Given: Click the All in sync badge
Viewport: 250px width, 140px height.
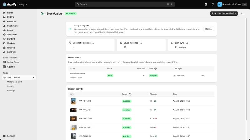Looking at the screenshot, I should point(71,13).
